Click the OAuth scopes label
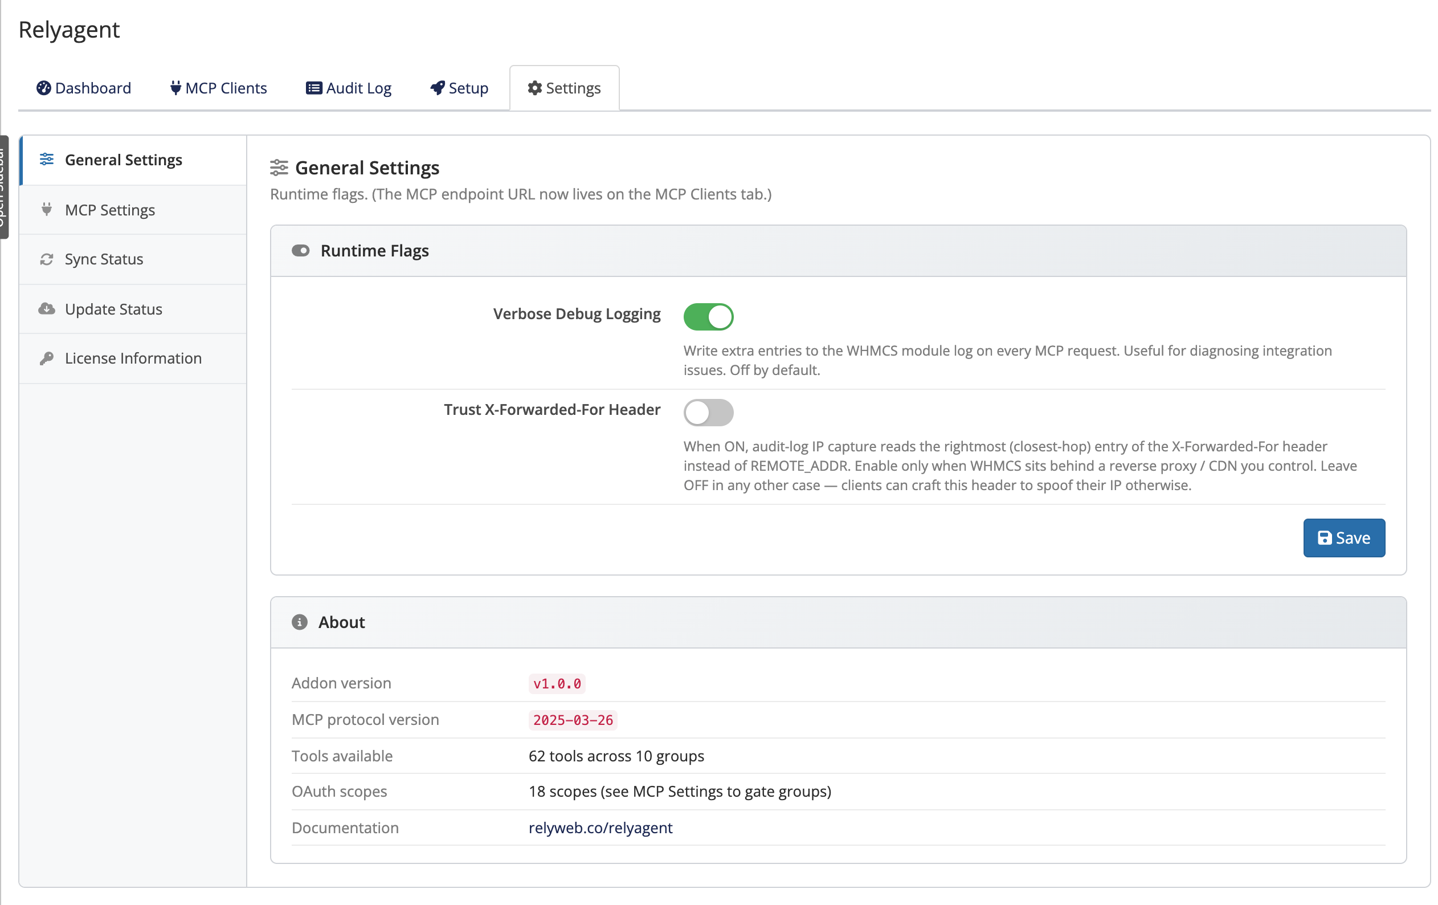The height and width of the screenshot is (905, 1438). click(x=338, y=791)
